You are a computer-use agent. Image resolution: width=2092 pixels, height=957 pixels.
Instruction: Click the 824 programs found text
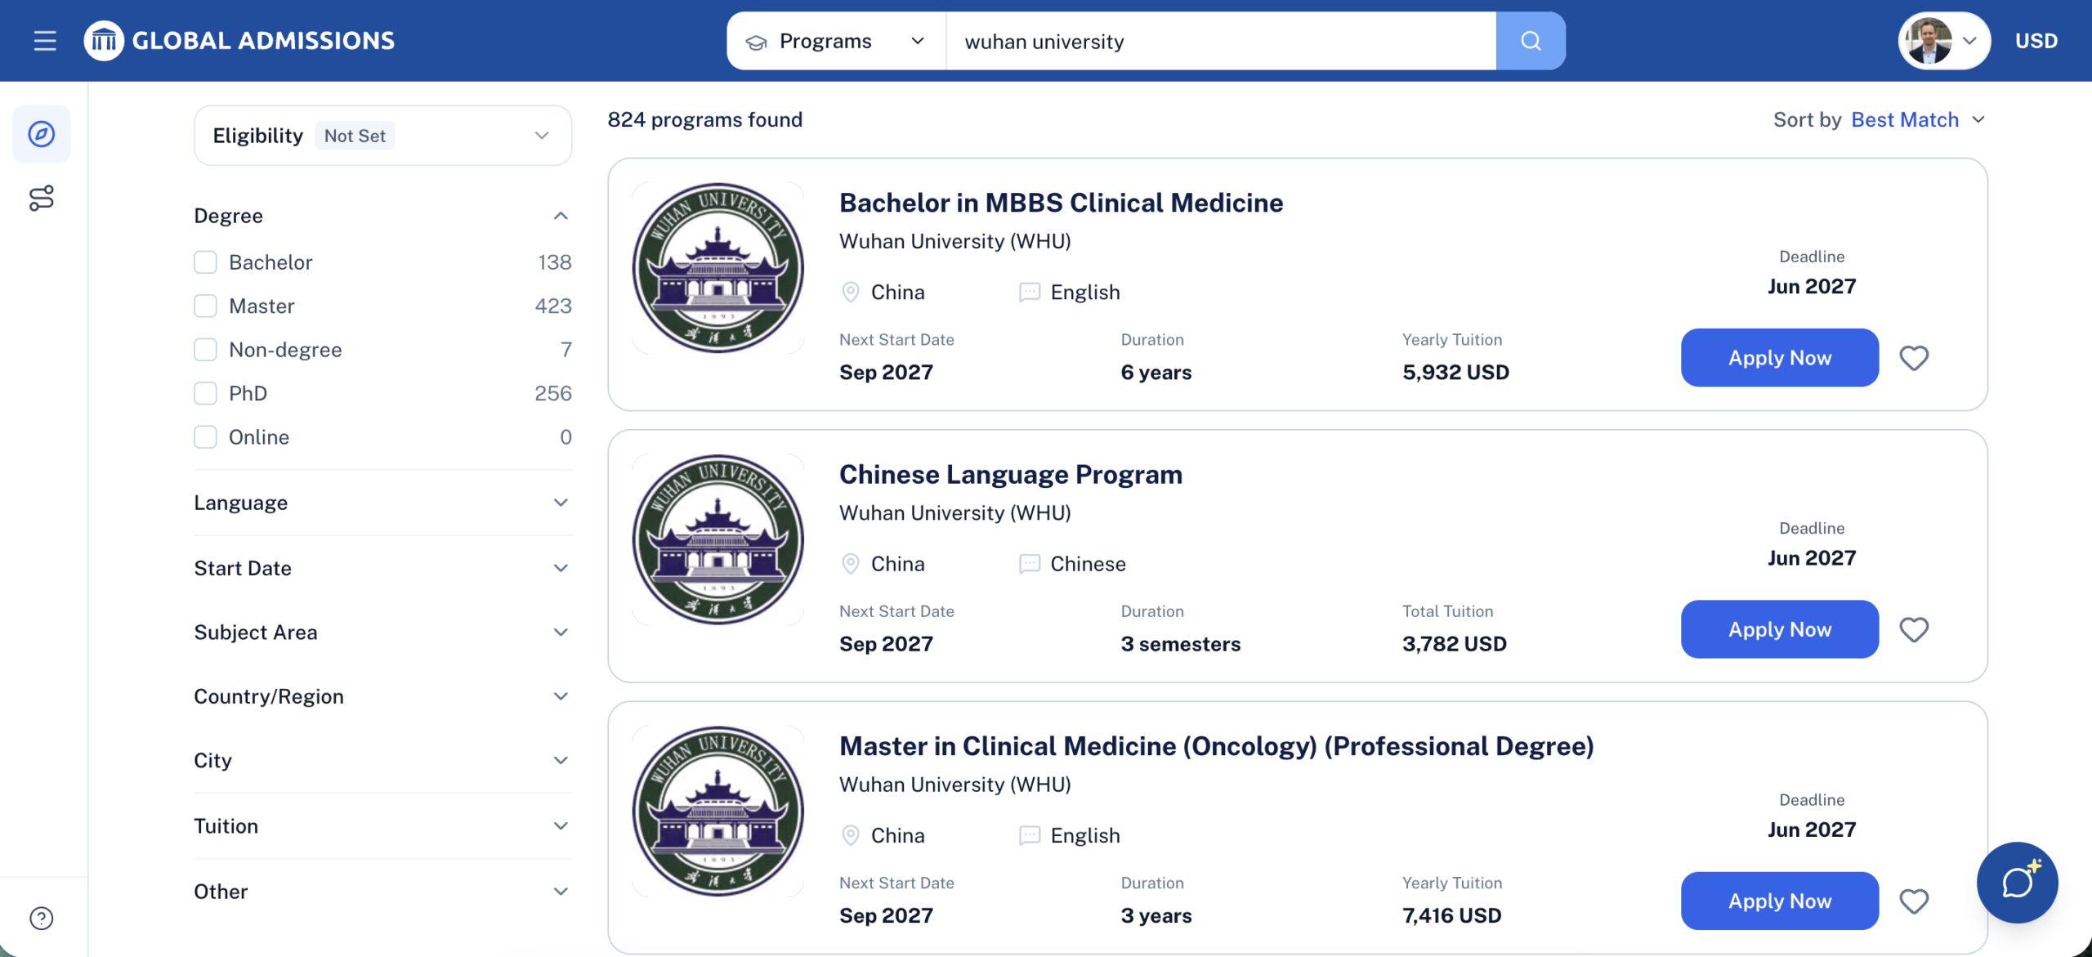point(704,120)
